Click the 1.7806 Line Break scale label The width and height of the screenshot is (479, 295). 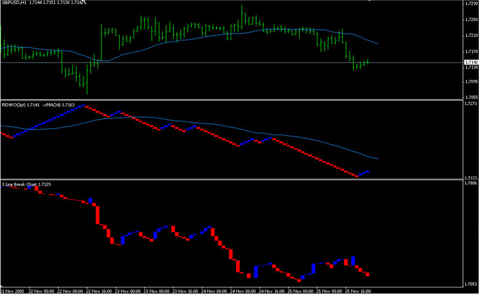[x=471, y=183]
